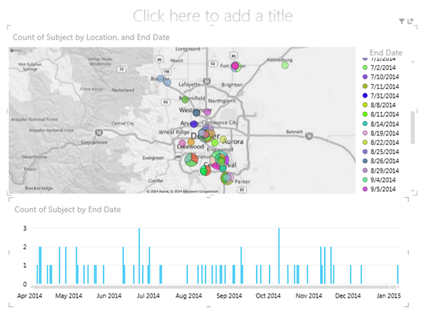
Task: Select the 7/2/2014 green legend swatch
Action: pos(365,67)
